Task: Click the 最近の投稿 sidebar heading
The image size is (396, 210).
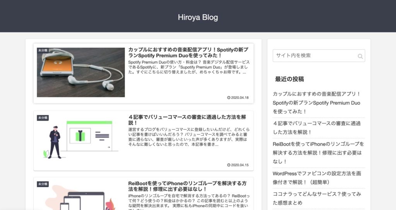Action: [289, 79]
